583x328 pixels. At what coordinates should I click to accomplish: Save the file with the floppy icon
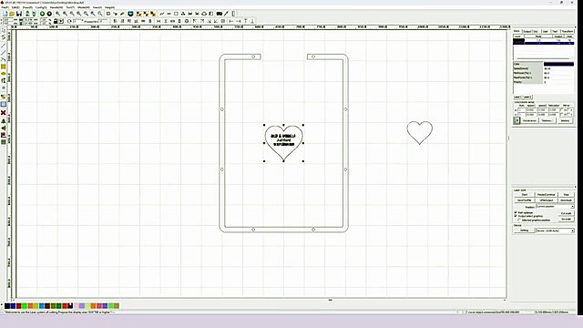(19, 14)
